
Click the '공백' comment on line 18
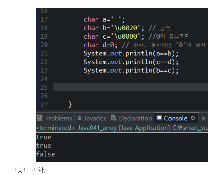(165, 28)
